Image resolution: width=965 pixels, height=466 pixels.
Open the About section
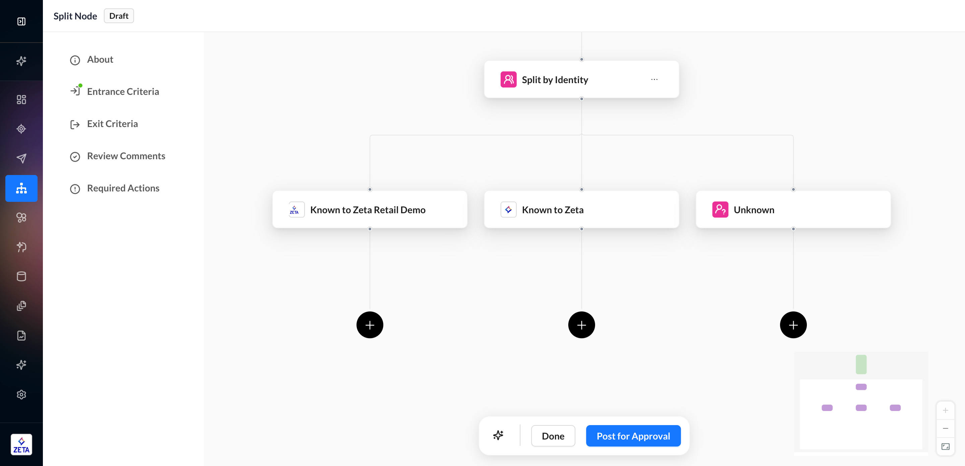click(x=100, y=60)
